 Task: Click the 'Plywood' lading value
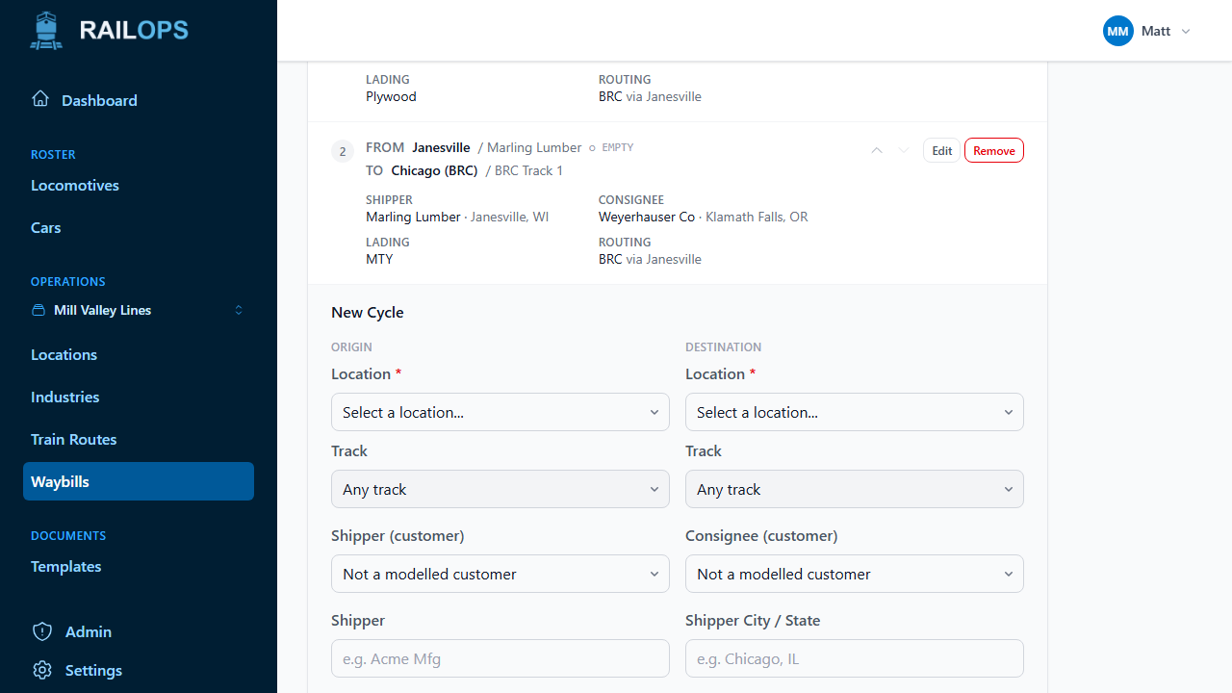click(x=391, y=96)
